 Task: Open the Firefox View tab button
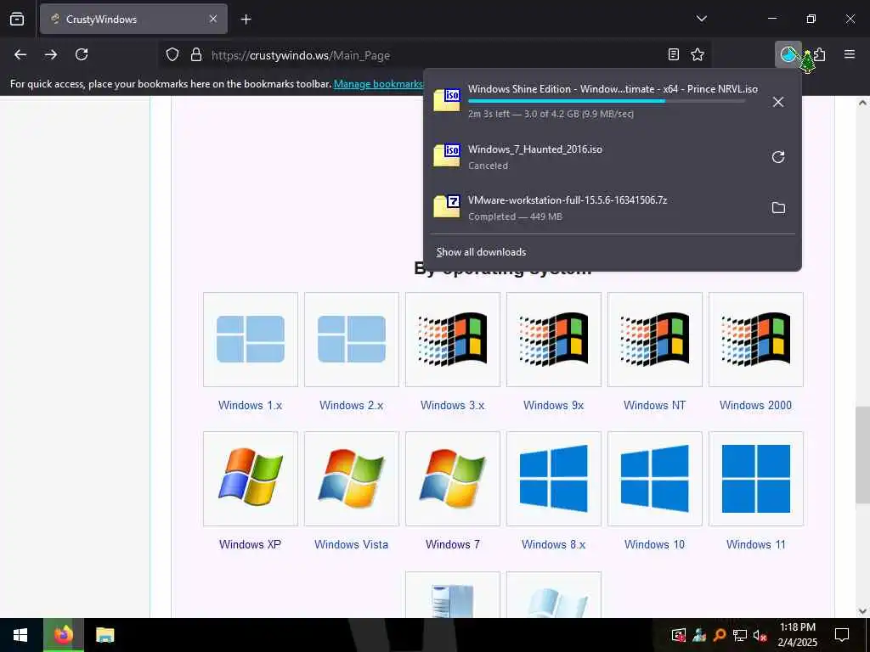pyautogui.click(x=17, y=19)
